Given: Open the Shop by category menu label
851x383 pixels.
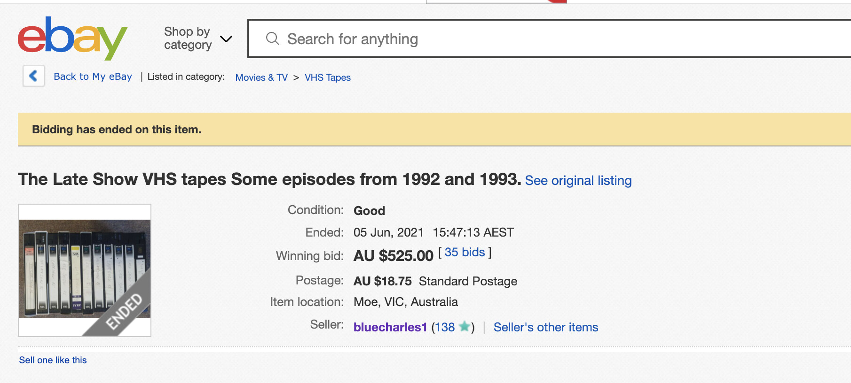Looking at the screenshot, I should [188, 38].
